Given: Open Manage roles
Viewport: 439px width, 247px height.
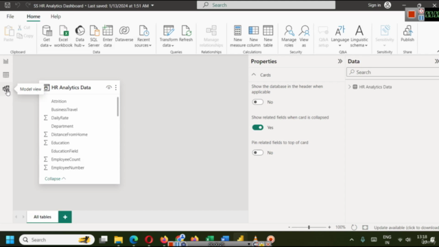Looking at the screenshot, I should pos(289,36).
